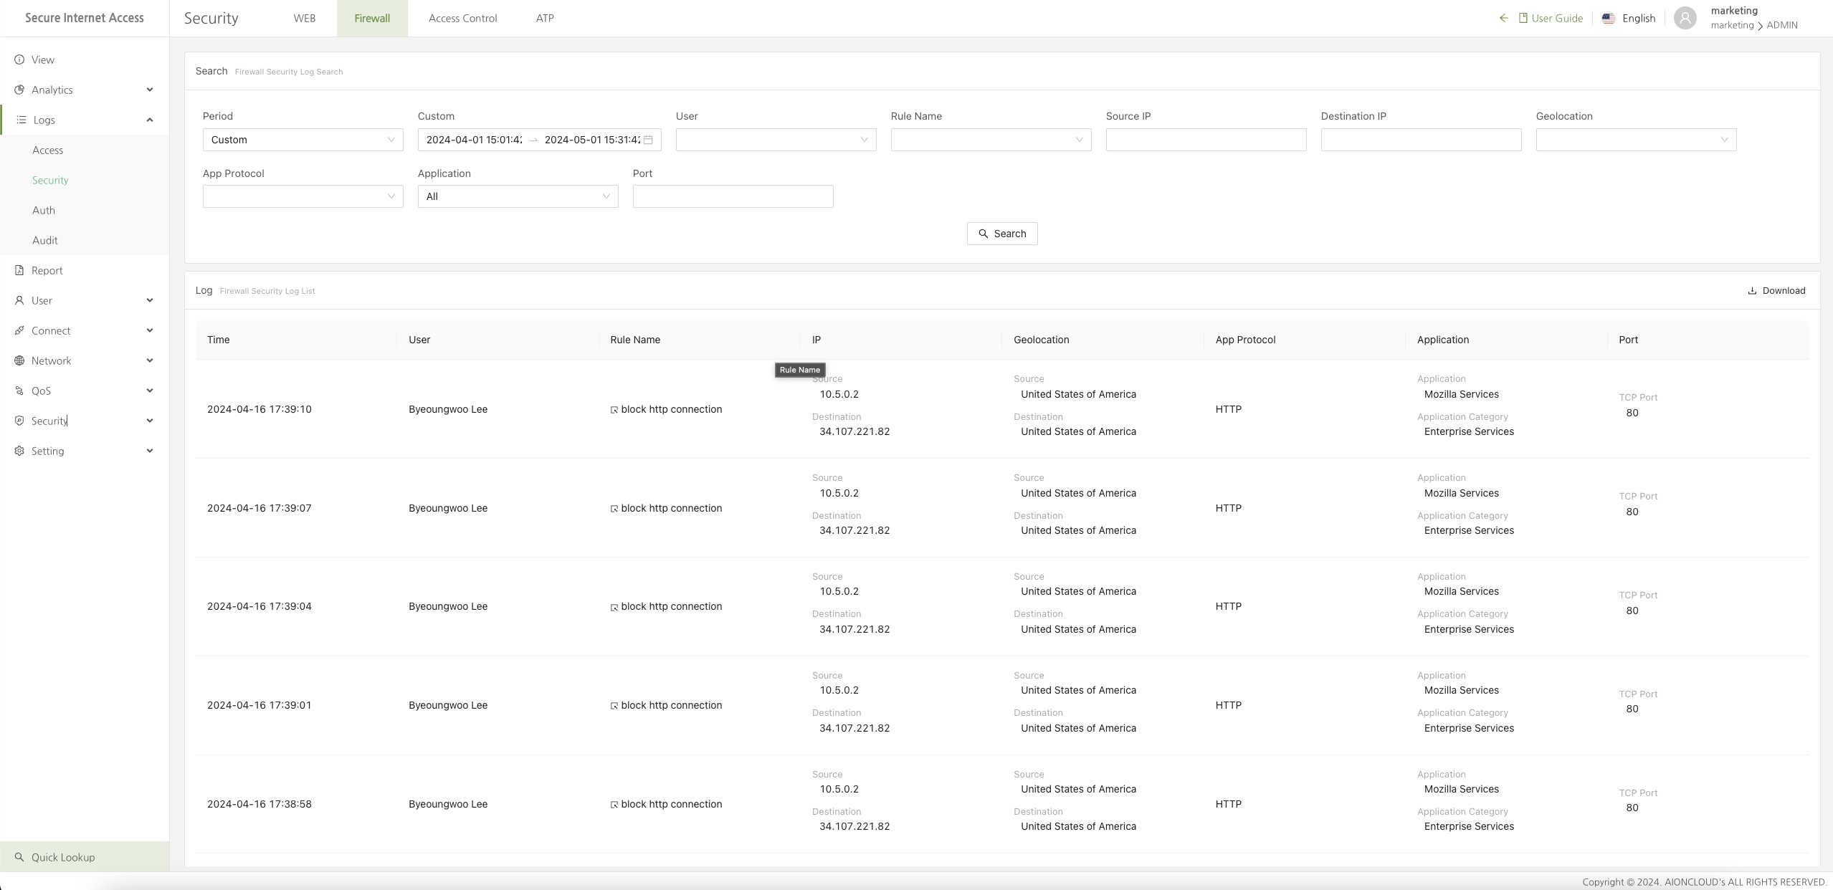
Task: Click the Report document icon
Action: [x=19, y=270]
